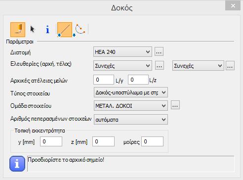Open the Τύπος στοιχείου dropdown
243x180 pixels.
click(131, 92)
